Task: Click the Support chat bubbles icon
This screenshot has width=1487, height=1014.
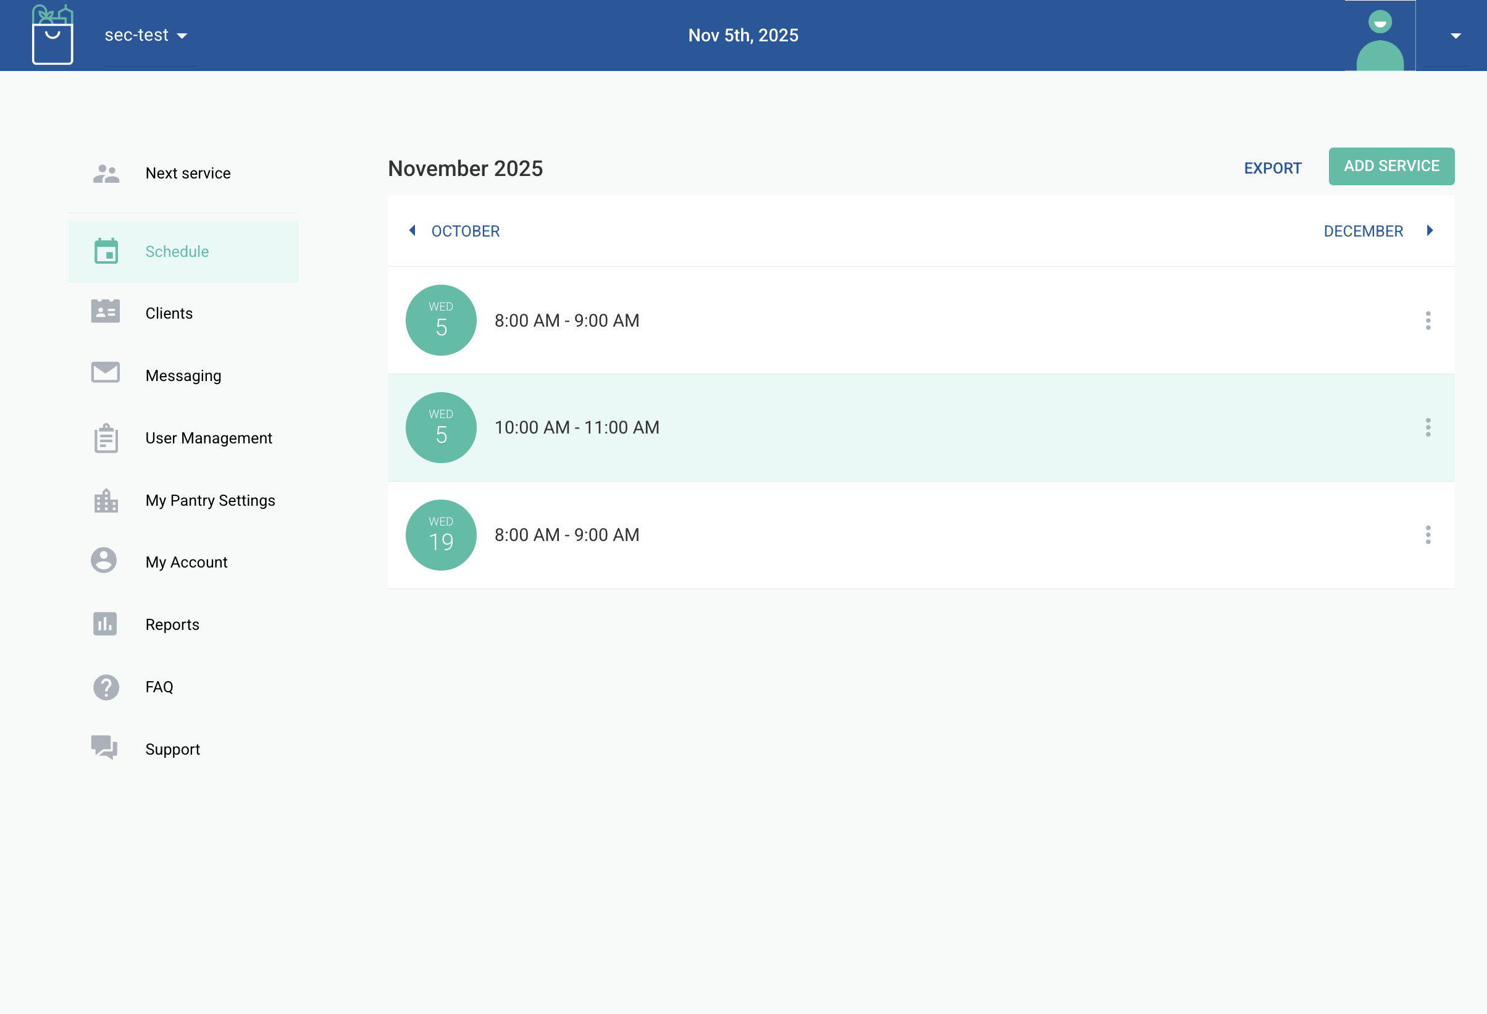Action: point(105,747)
